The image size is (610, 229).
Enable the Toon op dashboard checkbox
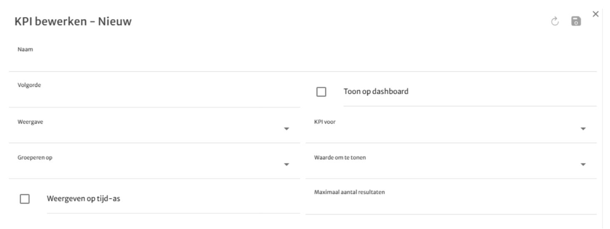coord(321,92)
